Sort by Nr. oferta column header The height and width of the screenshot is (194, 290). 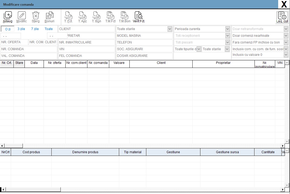(55, 64)
